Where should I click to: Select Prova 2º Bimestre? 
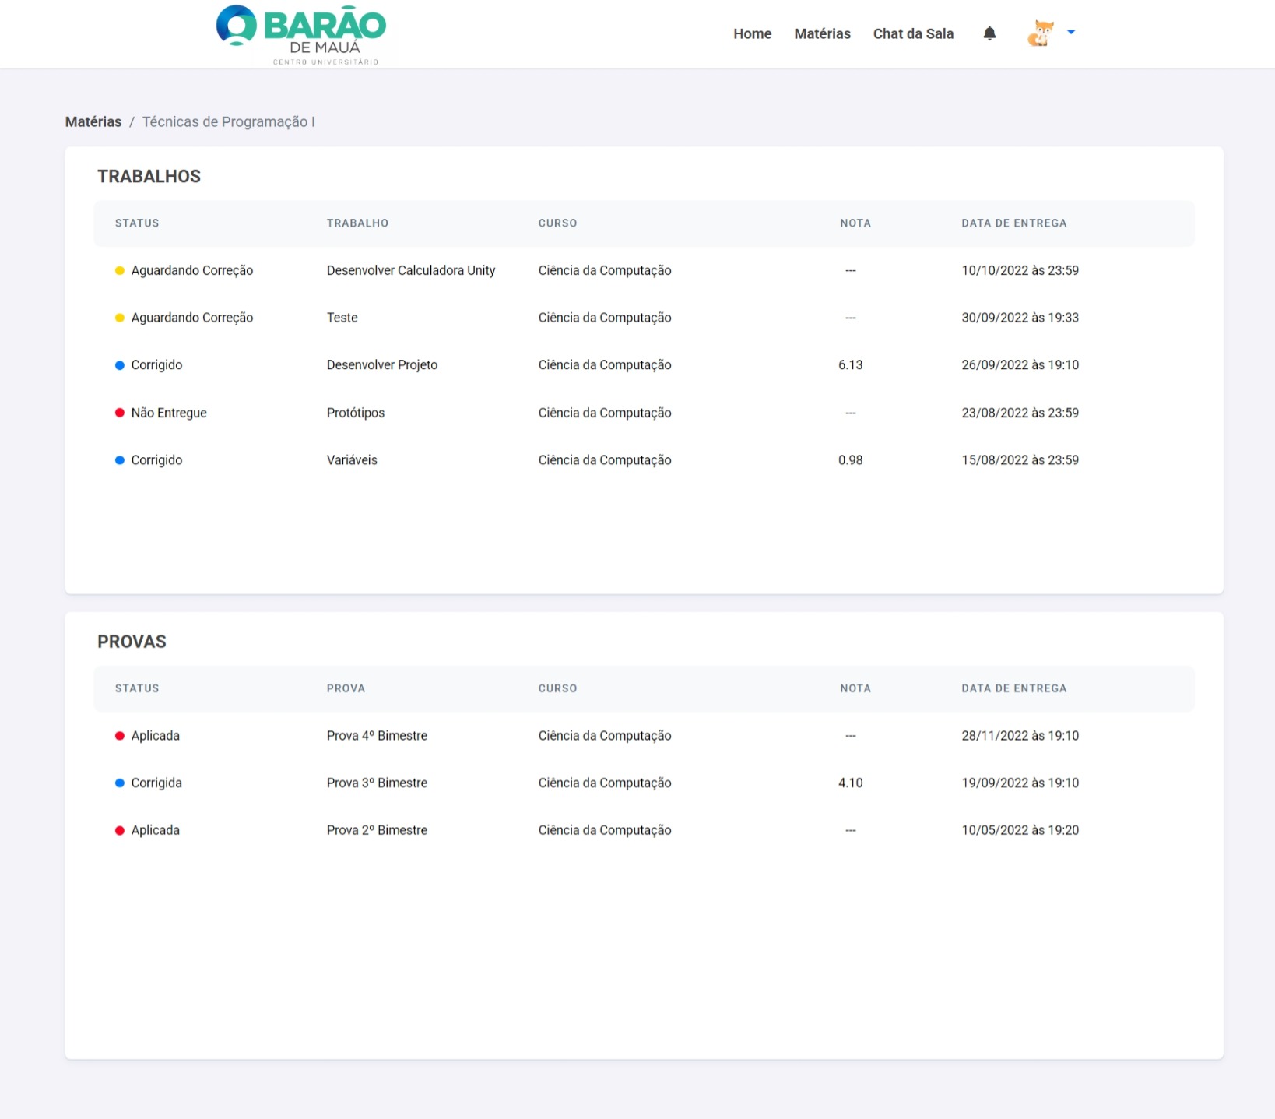[377, 830]
